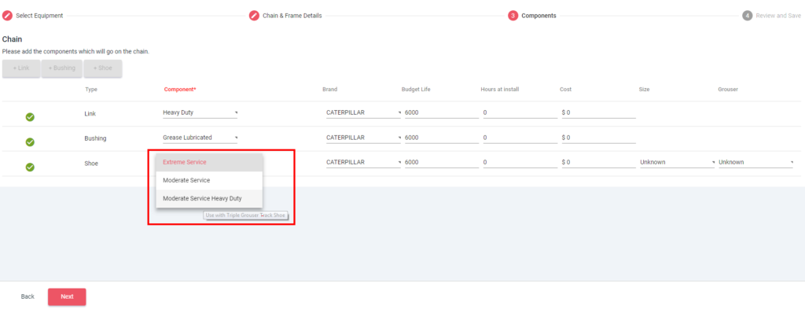Click the Shoe row Cost field
This screenshot has height=309, width=805.
point(598,162)
